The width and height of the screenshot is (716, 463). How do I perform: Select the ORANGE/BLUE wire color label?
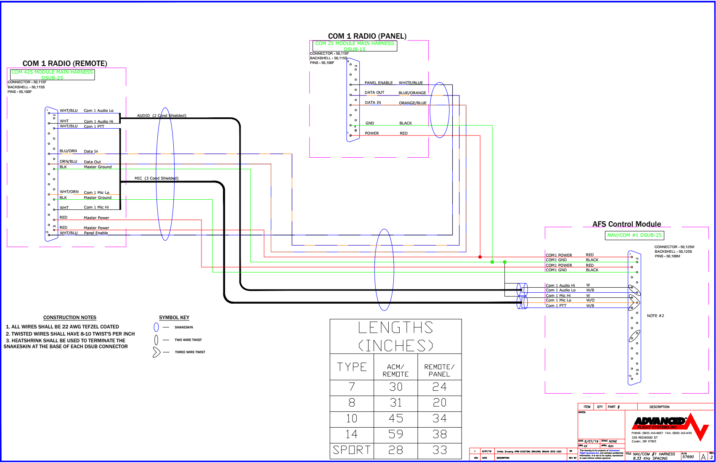pyautogui.click(x=413, y=103)
